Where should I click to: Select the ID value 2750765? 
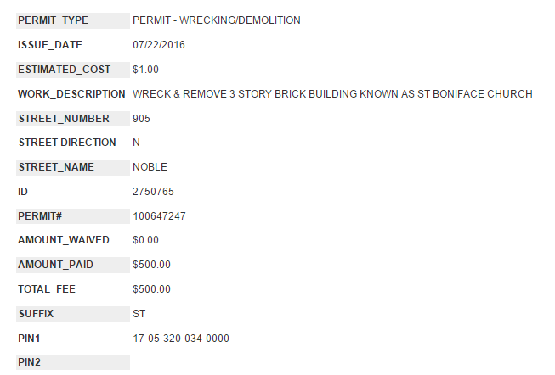(x=154, y=192)
